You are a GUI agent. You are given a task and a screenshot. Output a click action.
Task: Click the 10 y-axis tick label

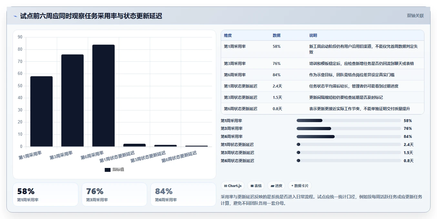[x=20, y=134]
